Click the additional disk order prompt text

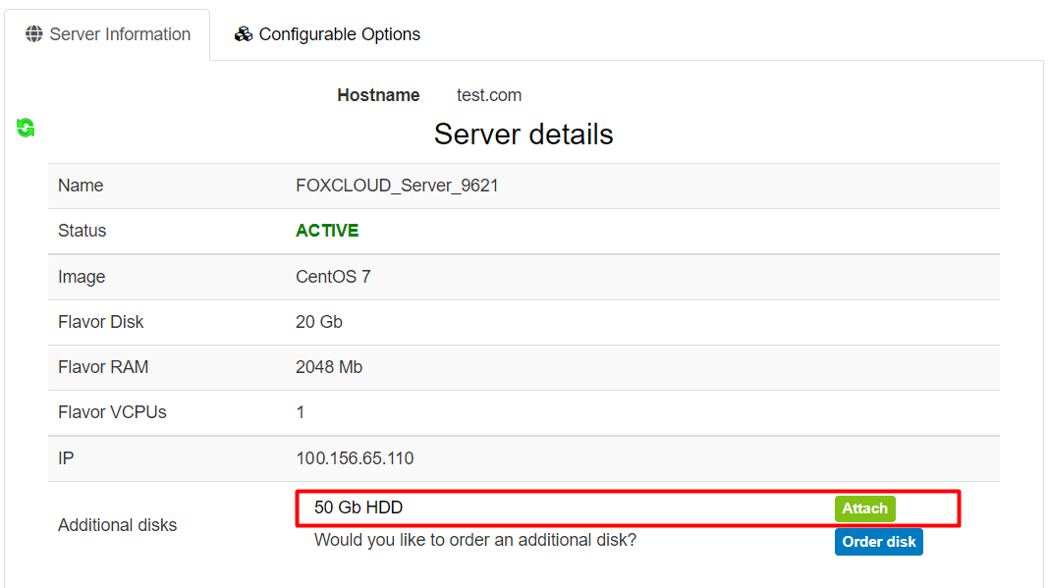474,540
